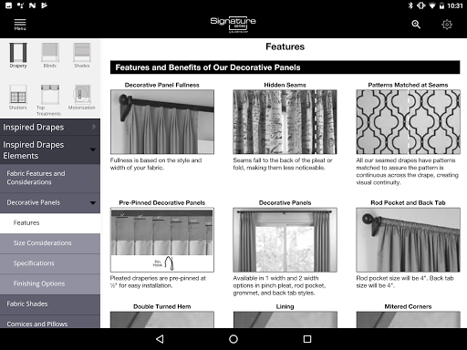Tap 'Hidden Seams' heading
The image size is (467, 350).
[285, 85]
